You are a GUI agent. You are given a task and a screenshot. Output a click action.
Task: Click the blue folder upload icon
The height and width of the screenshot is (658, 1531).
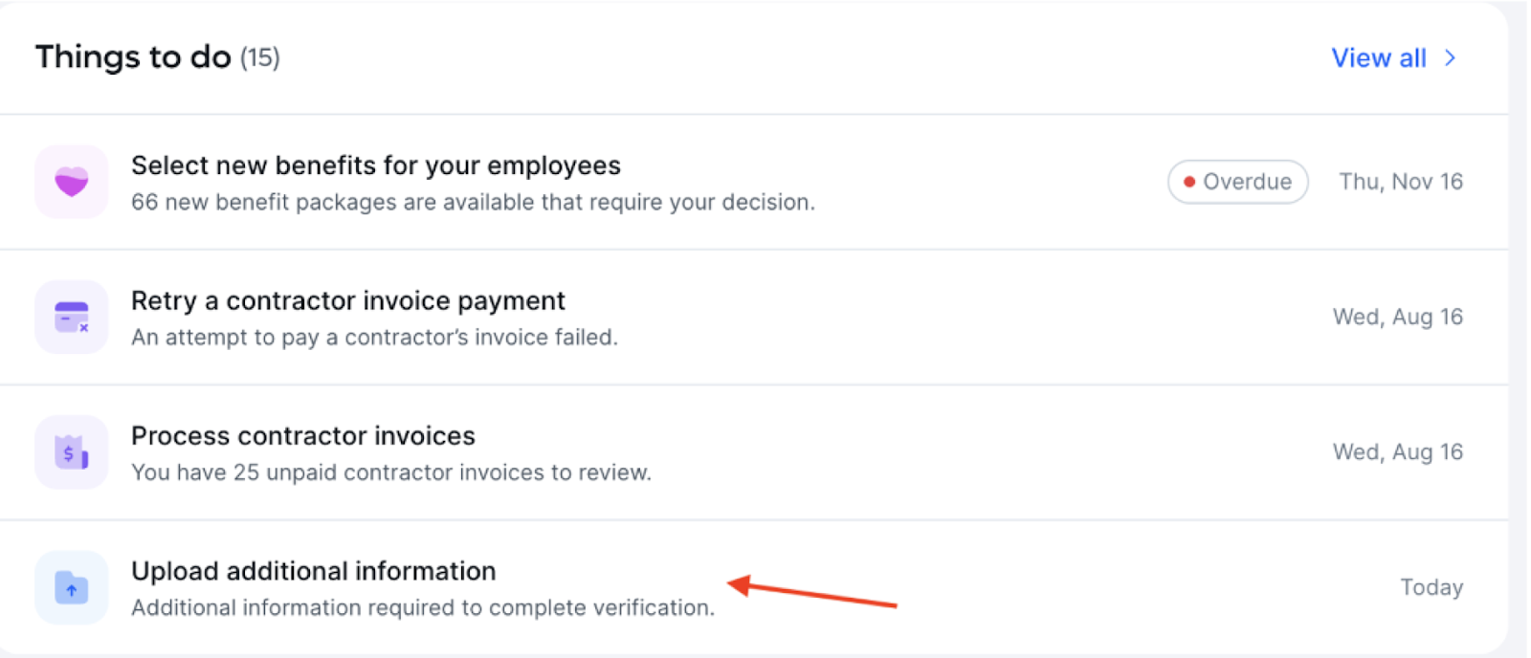click(72, 587)
